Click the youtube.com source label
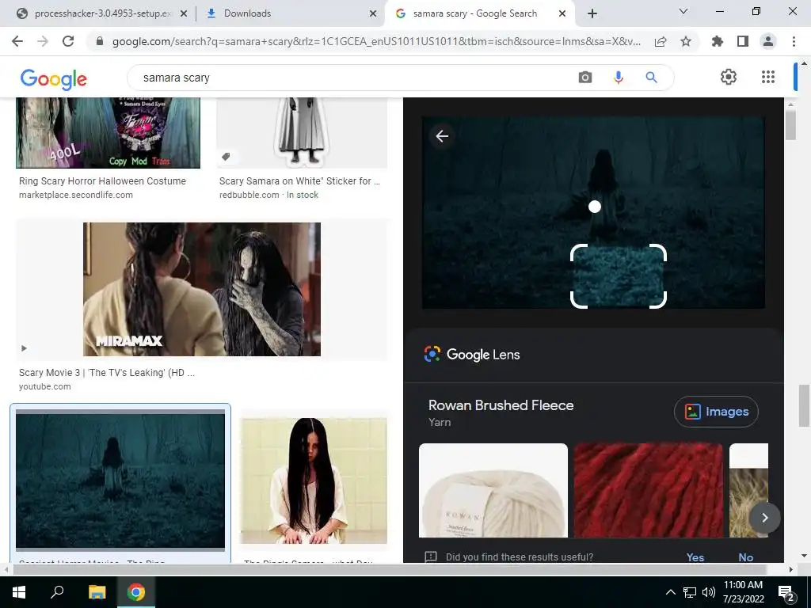Image resolution: width=811 pixels, height=608 pixels. (x=45, y=386)
